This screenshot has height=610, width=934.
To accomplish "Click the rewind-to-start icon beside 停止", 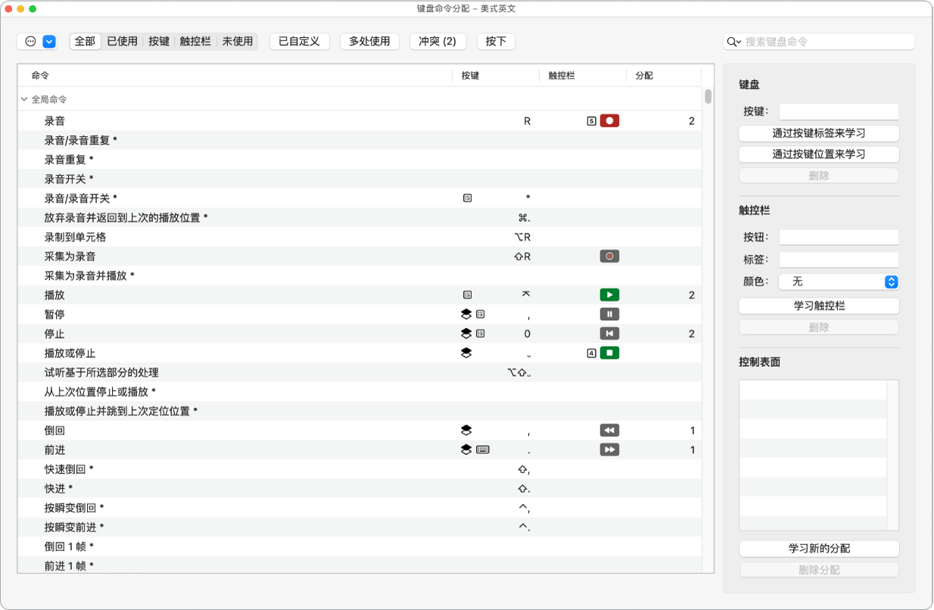I will 609,333.
